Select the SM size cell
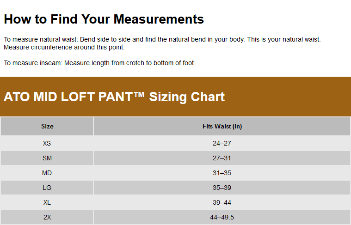The image size is (351, 225). [47, 158]
